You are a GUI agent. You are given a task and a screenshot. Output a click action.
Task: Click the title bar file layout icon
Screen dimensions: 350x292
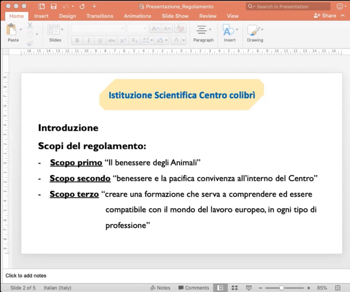pyautogui.click(x=41, y=6)
